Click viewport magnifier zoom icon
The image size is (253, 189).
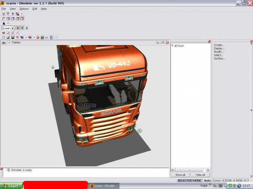(x=157, y=43)
